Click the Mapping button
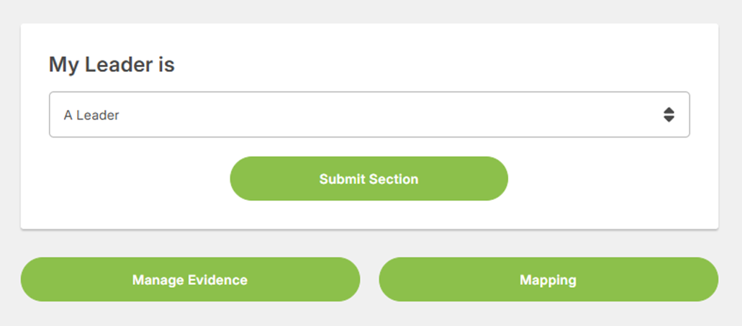The image size is (742, 326). coord(548,279)
